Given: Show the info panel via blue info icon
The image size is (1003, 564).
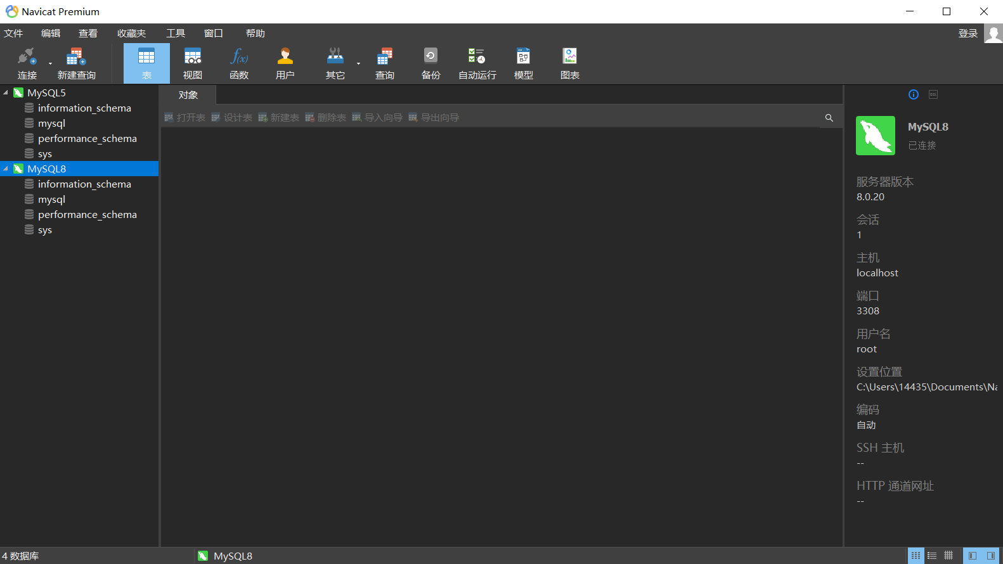Looking at the screenshot, I should pos(914,94).
